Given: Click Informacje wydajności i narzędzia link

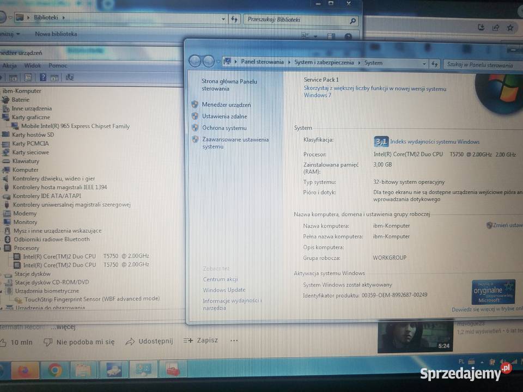Looking at the screenshot, I should coord(232,304).
